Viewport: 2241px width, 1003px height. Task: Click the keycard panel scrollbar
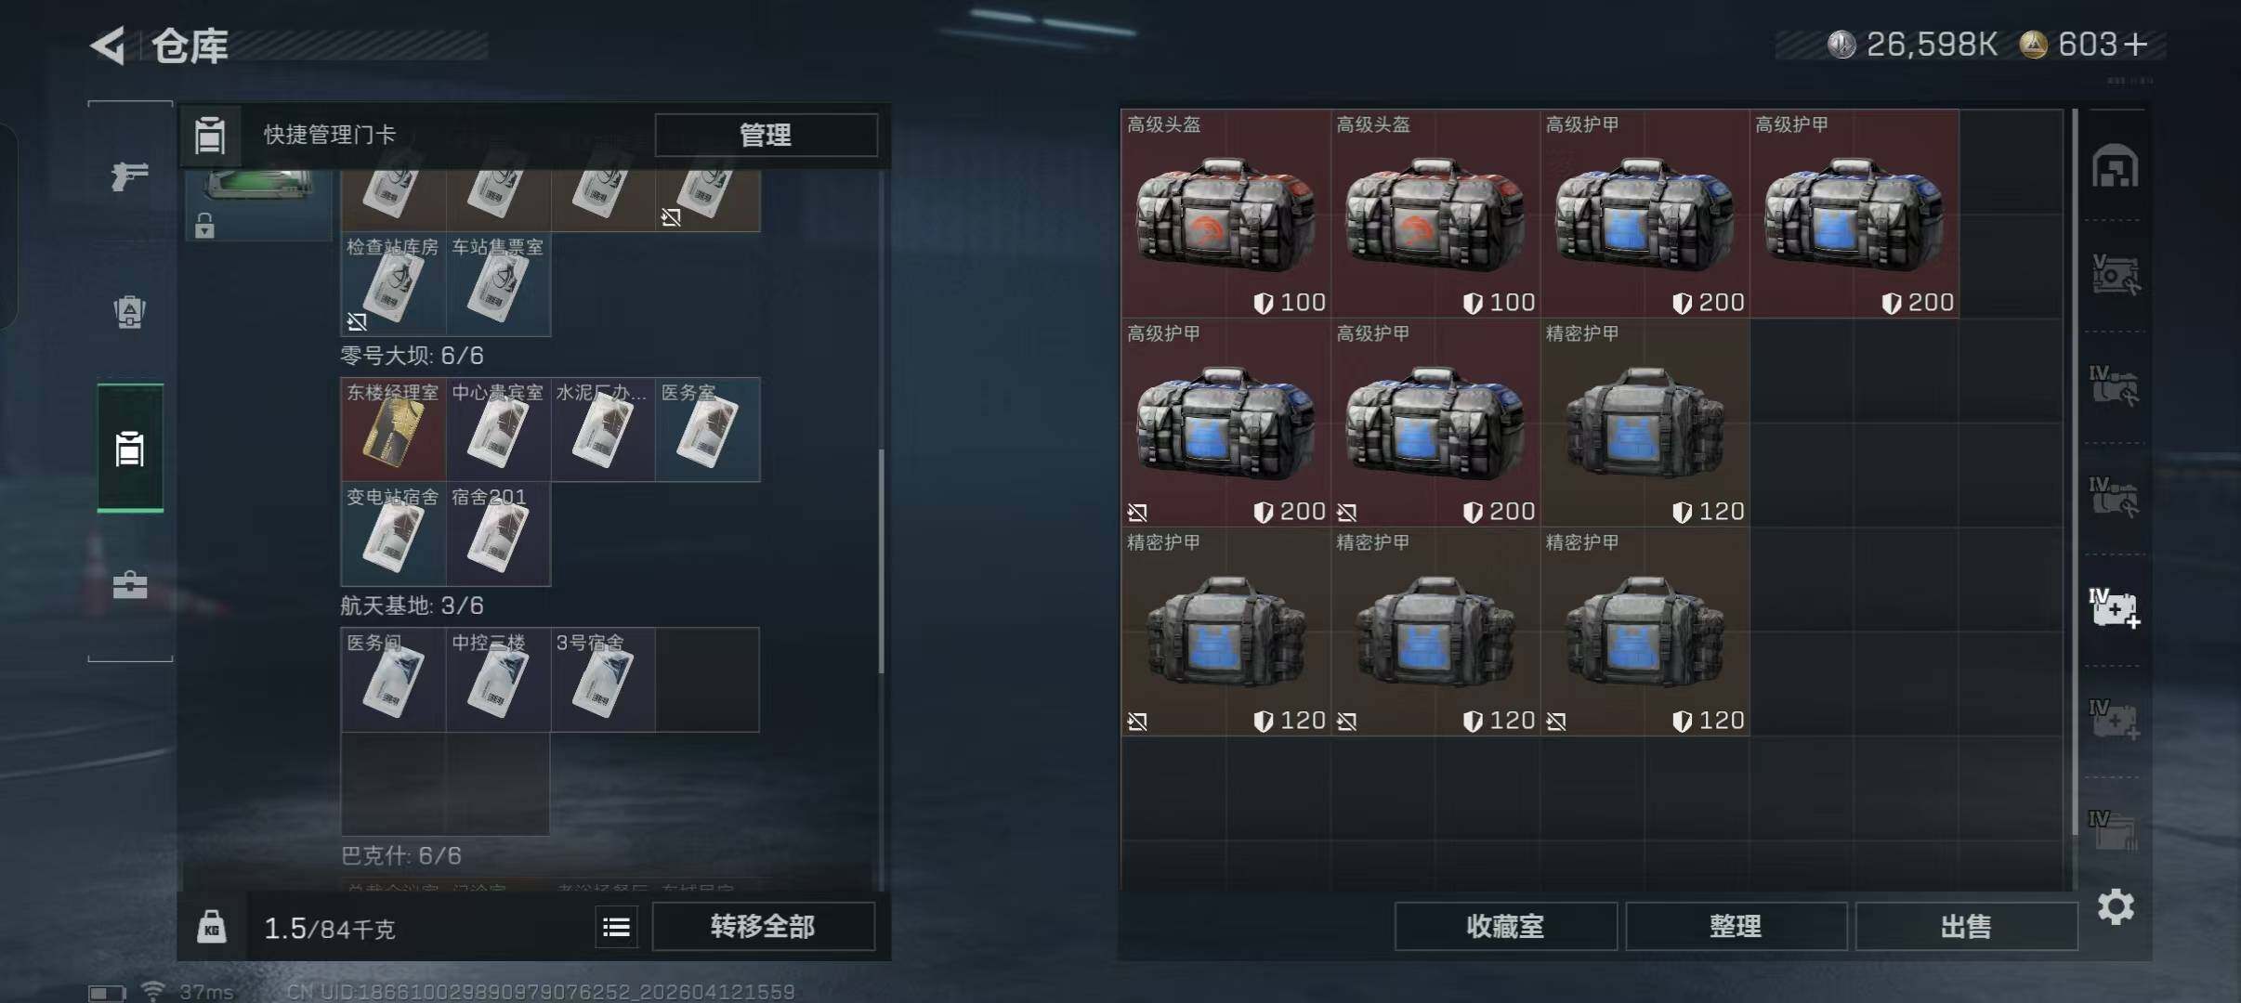pyautogui.click(x=881, y=561)
